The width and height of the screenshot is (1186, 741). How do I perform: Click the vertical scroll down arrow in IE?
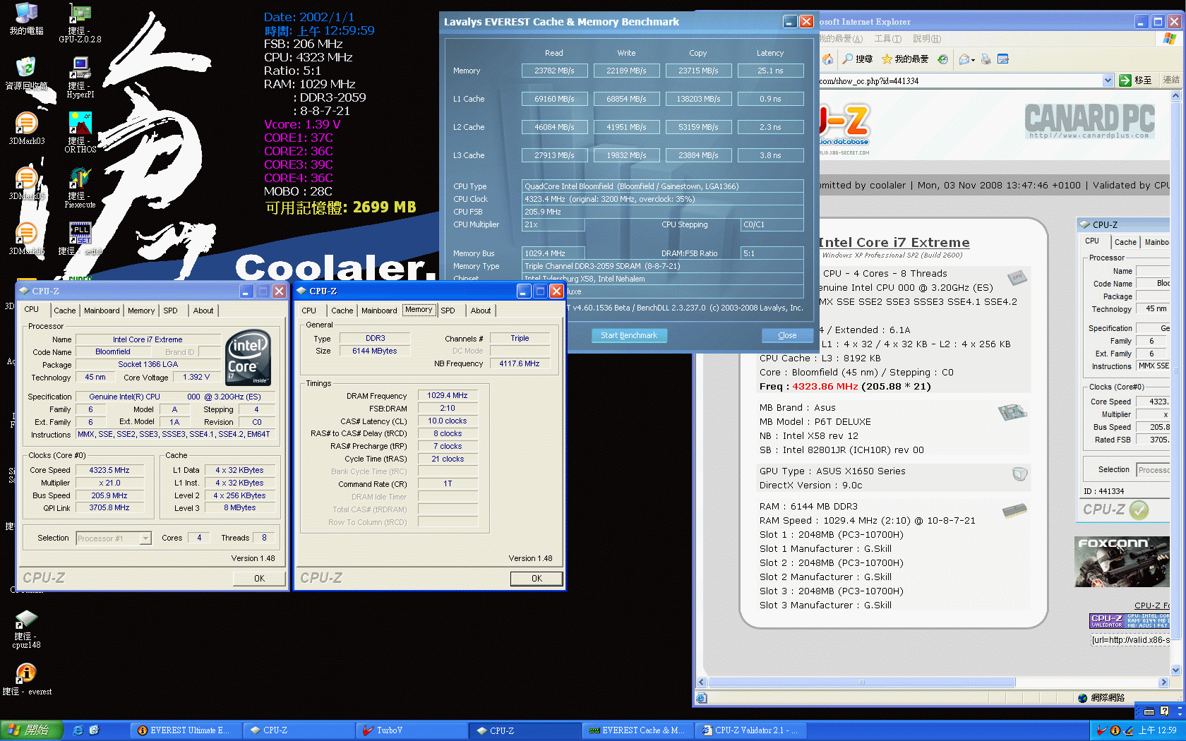(x=1175, y=670)
